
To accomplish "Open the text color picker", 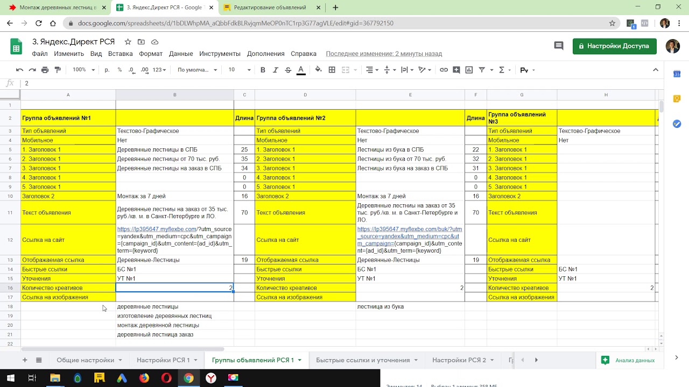I will (301, 70).
